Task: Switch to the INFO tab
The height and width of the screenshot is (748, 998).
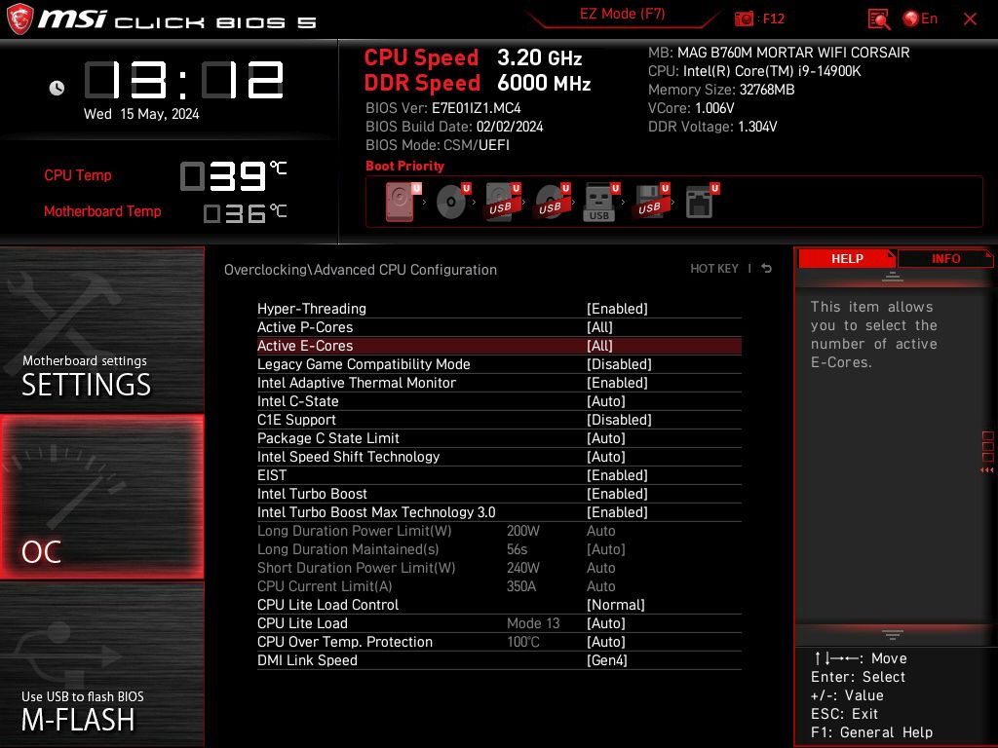Action: coord(945,258)
